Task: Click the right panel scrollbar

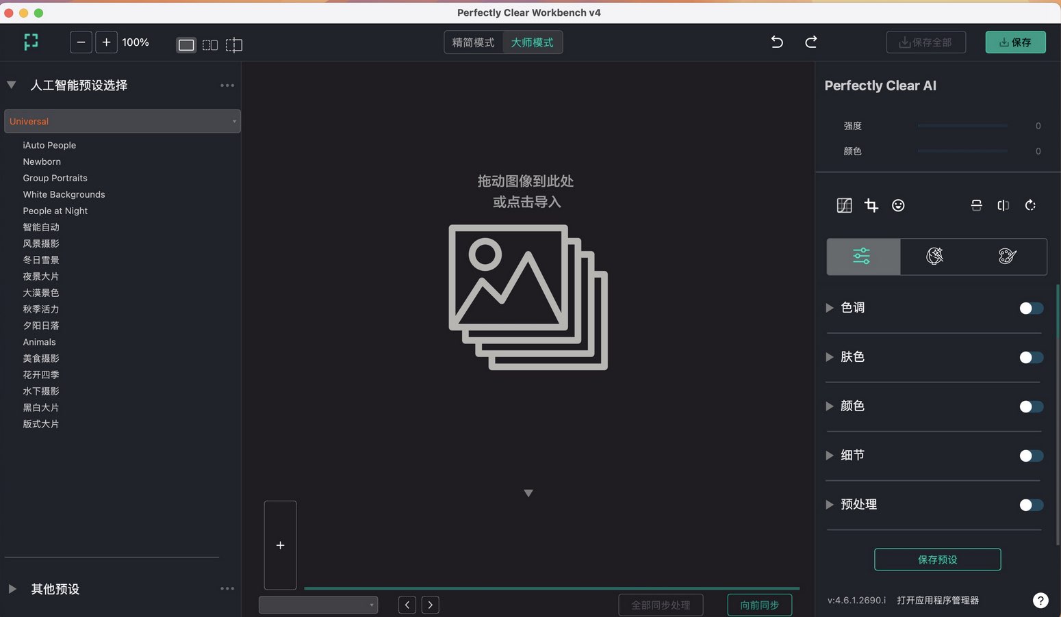Action: pos(1058,415)
